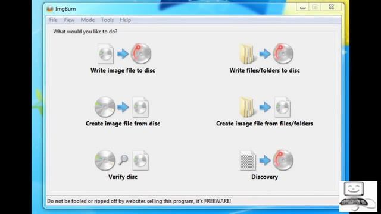
Task: Open the Help menu
Action: click(126, 20)
